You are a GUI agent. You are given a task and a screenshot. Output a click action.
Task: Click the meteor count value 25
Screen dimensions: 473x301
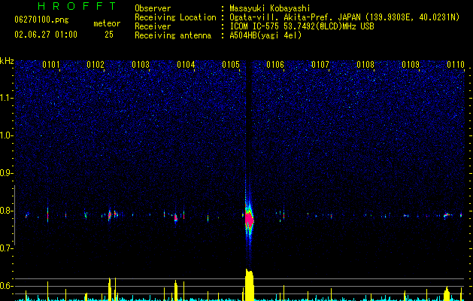(109, 35)
